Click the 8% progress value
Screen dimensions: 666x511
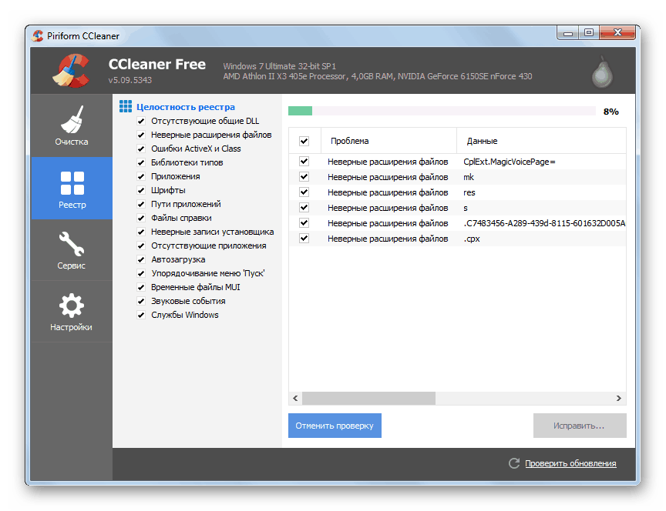coord(610,112)
